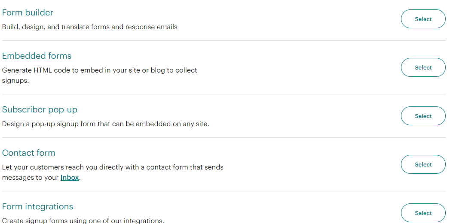Follow the Inbox link in Contact form description
The image size is (453, 224).
coord(70,177)
